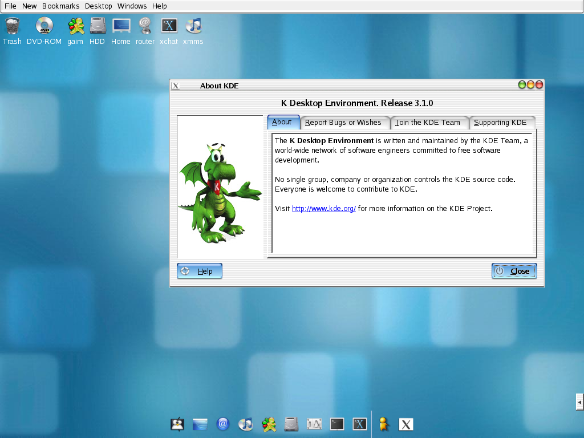
Task: Click the blue @ globe icon in the dock
Action: point(223,424)
